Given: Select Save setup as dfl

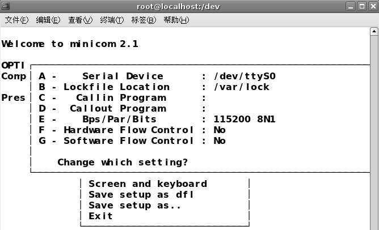Looking at the screenshot, I should 141,195.
